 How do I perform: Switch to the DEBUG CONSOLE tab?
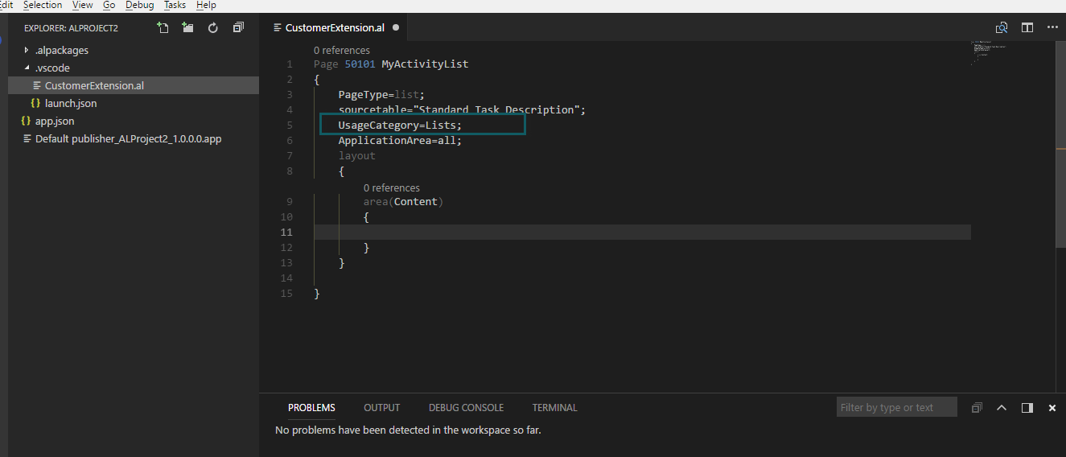[466, 408]
